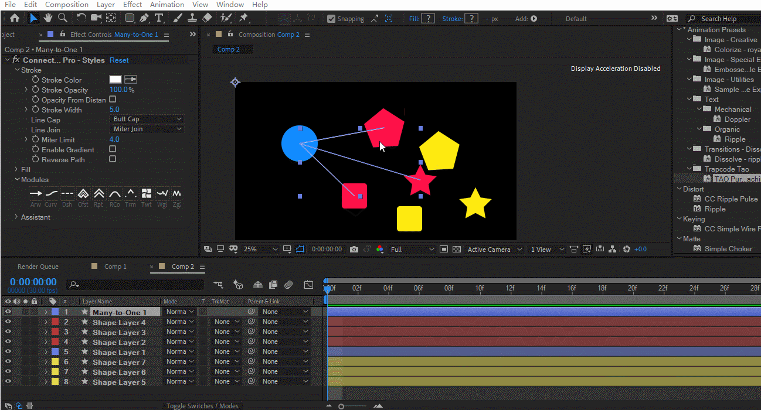Click the Stroke Color white swatch

coord(115,80)
